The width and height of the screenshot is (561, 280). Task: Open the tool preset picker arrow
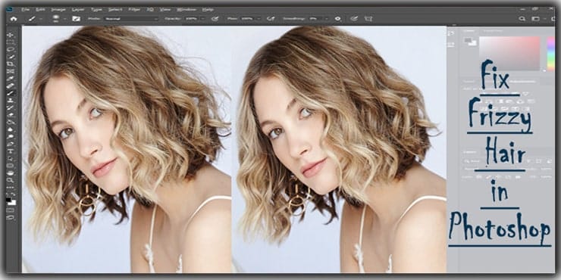(41, 19)
